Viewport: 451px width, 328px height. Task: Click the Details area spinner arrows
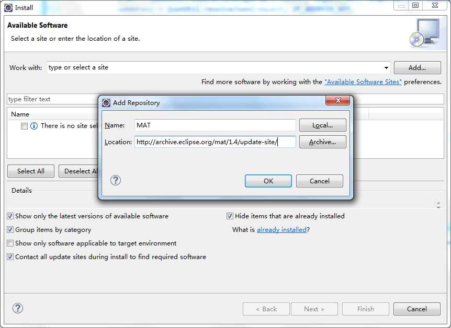click(x=438, y=205)
